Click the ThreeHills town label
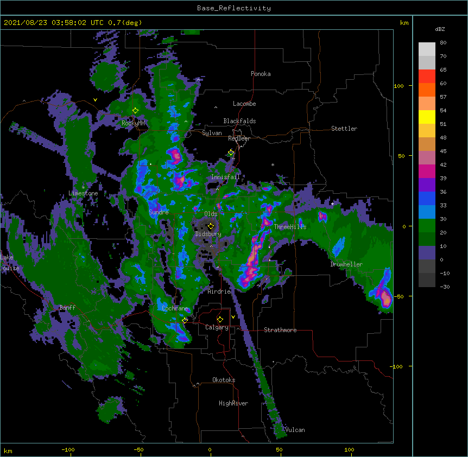Viewport: 468px width, 457px height. [290, 227]
